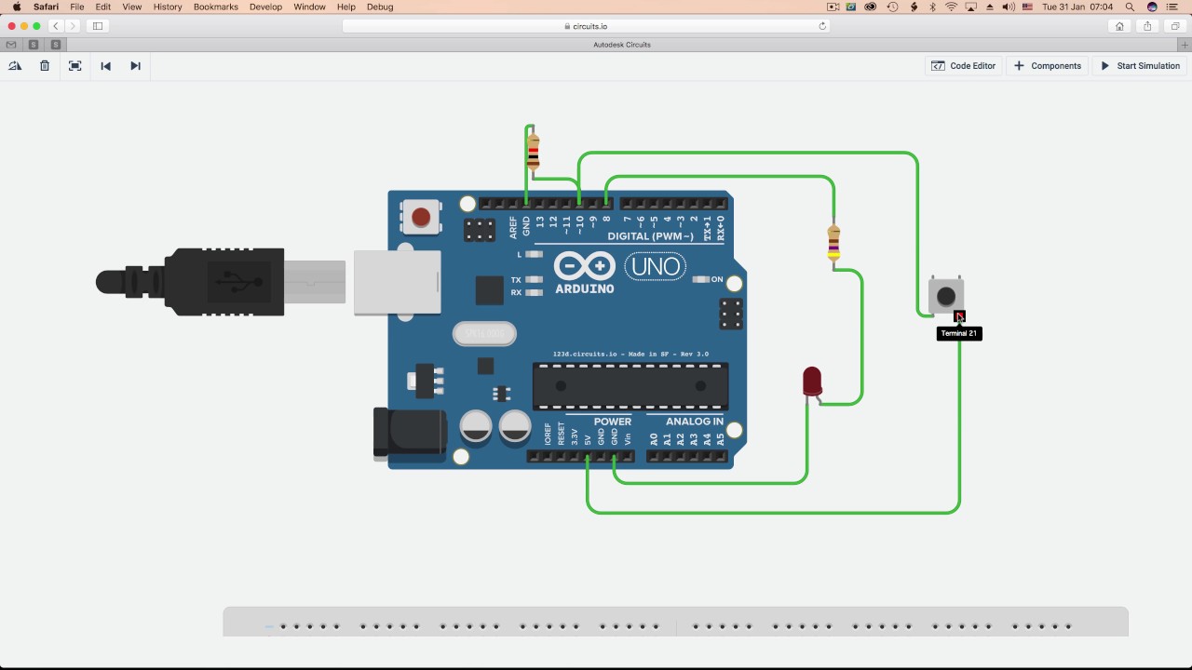Image resolution: width=1192 pixels, height=670 pixels.
Task: Open the pinned Mail tab
Action: [x=11, y=45]
